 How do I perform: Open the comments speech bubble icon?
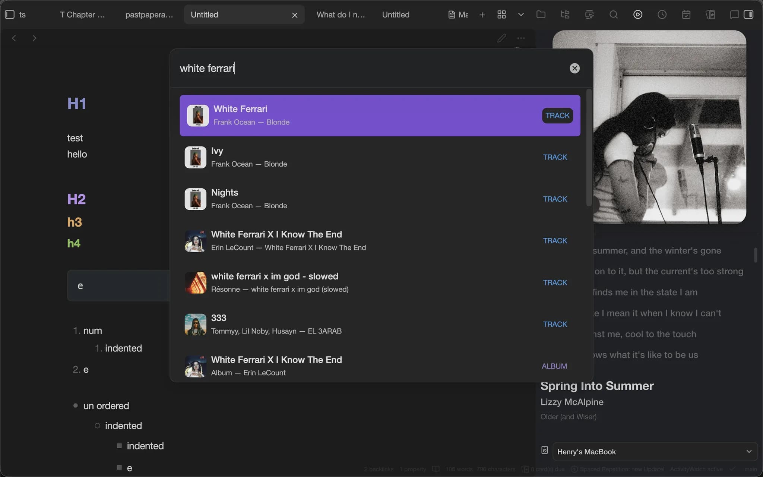click(x=734, y=15)
